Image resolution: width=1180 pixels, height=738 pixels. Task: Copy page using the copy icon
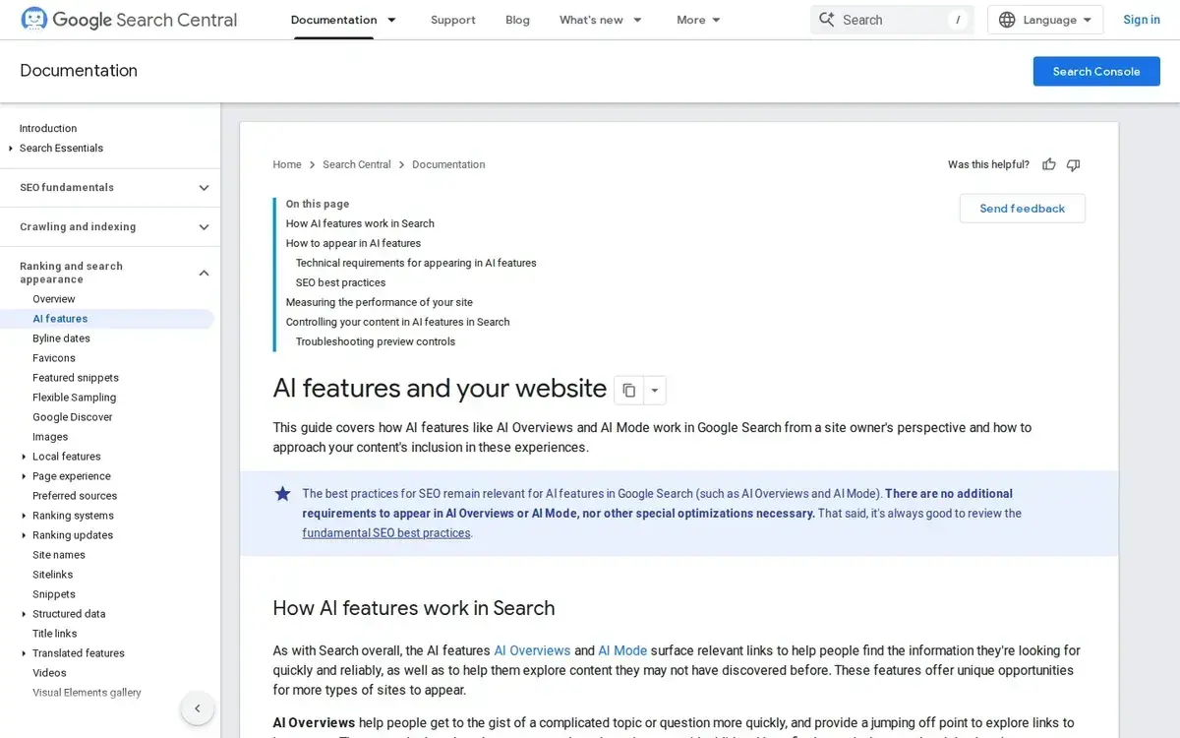click(629, 390)
